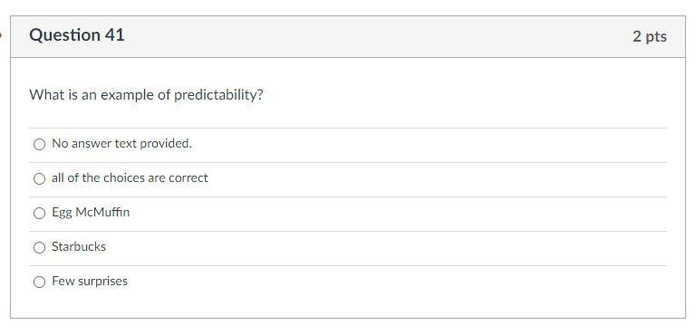Click the "all of the choices are correct" text
696x335 pixels.
point(130,178)
